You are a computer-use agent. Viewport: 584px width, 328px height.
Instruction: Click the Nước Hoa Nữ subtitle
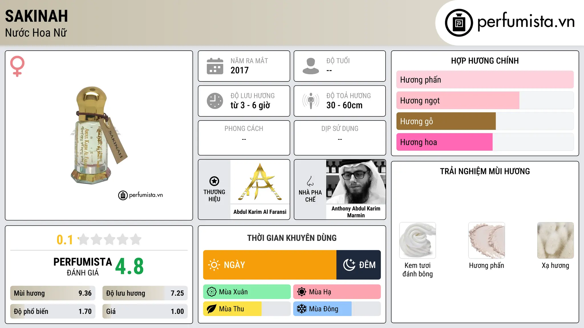coord(36,33)
